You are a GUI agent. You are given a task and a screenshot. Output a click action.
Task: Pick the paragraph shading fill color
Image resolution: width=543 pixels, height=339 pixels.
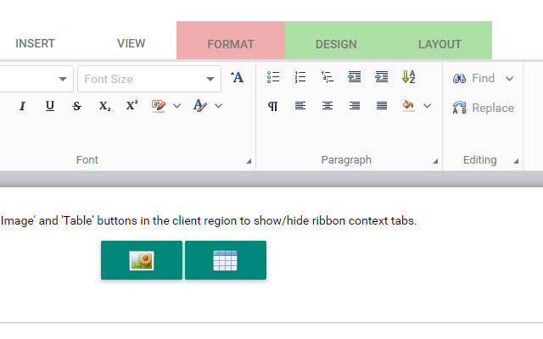click(408, 106)
